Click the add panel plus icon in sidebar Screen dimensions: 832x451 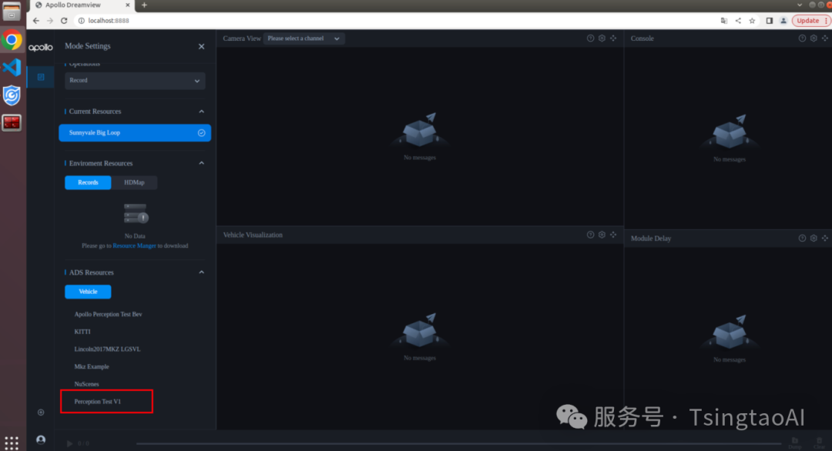(41, 413)
